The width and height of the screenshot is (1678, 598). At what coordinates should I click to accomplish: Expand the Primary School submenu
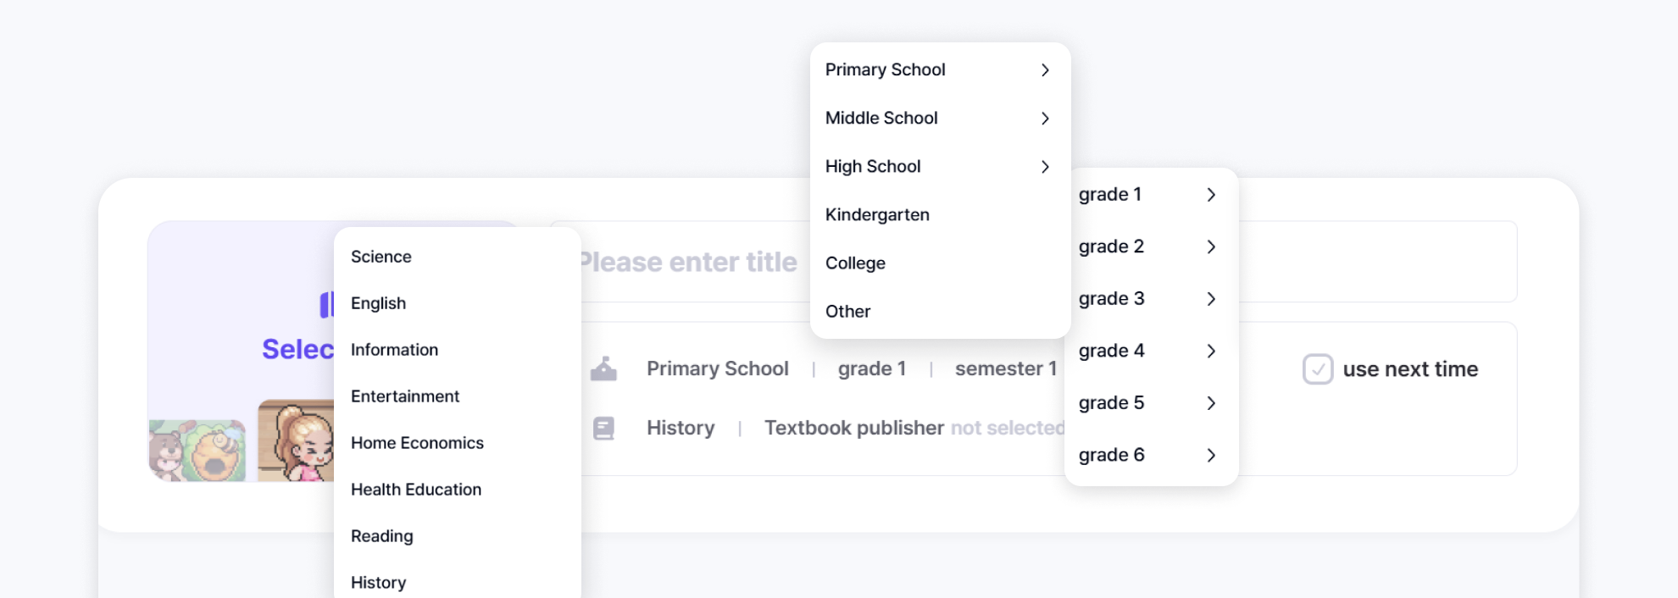tap(1045, 70)
